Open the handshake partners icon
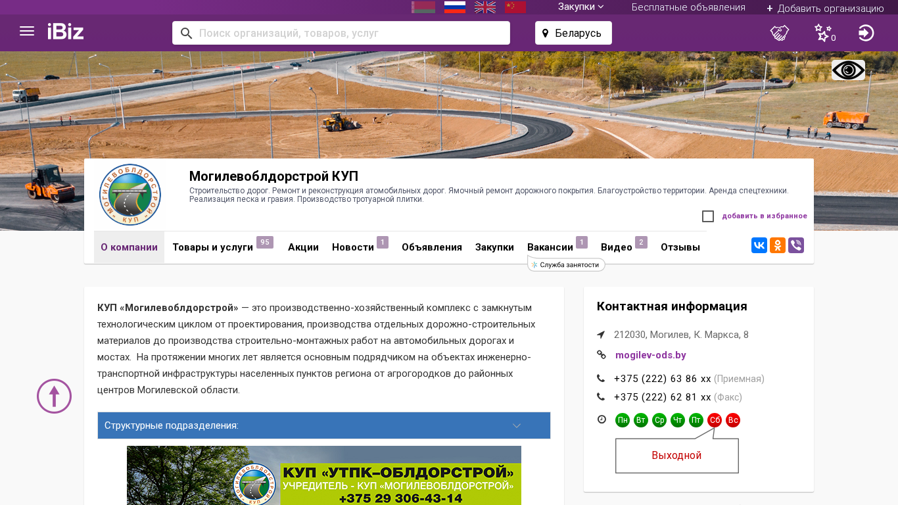898x505 pixels. click(x=780, y=33)
